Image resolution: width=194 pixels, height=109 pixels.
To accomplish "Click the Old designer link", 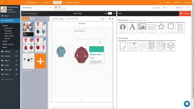I will (156, 8).
